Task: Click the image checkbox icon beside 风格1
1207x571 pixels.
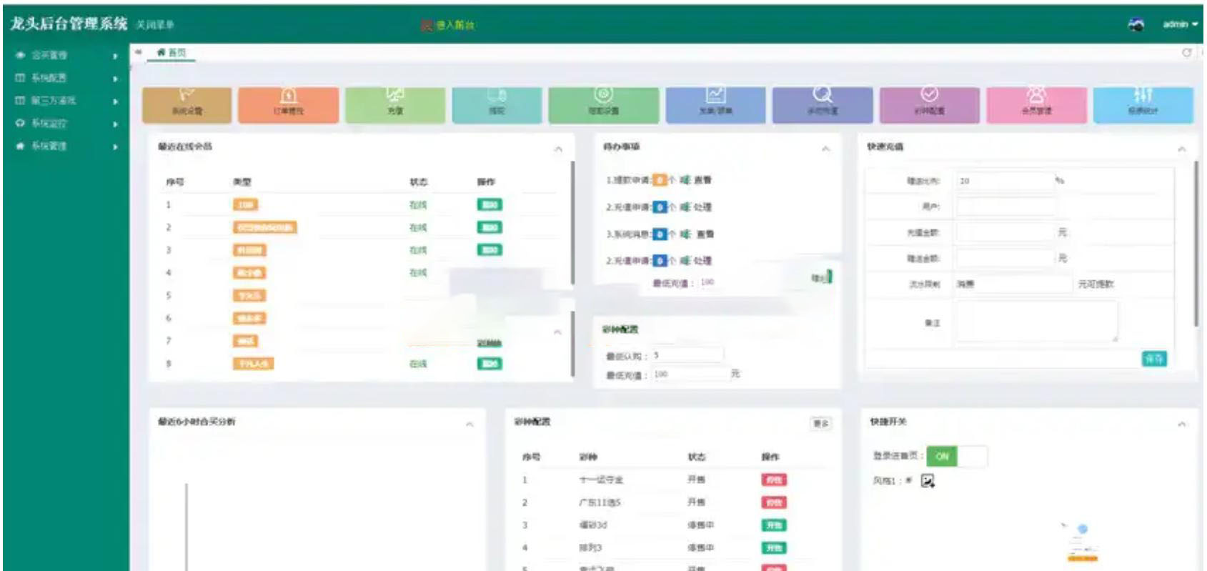Action: (x=928, y=481)
